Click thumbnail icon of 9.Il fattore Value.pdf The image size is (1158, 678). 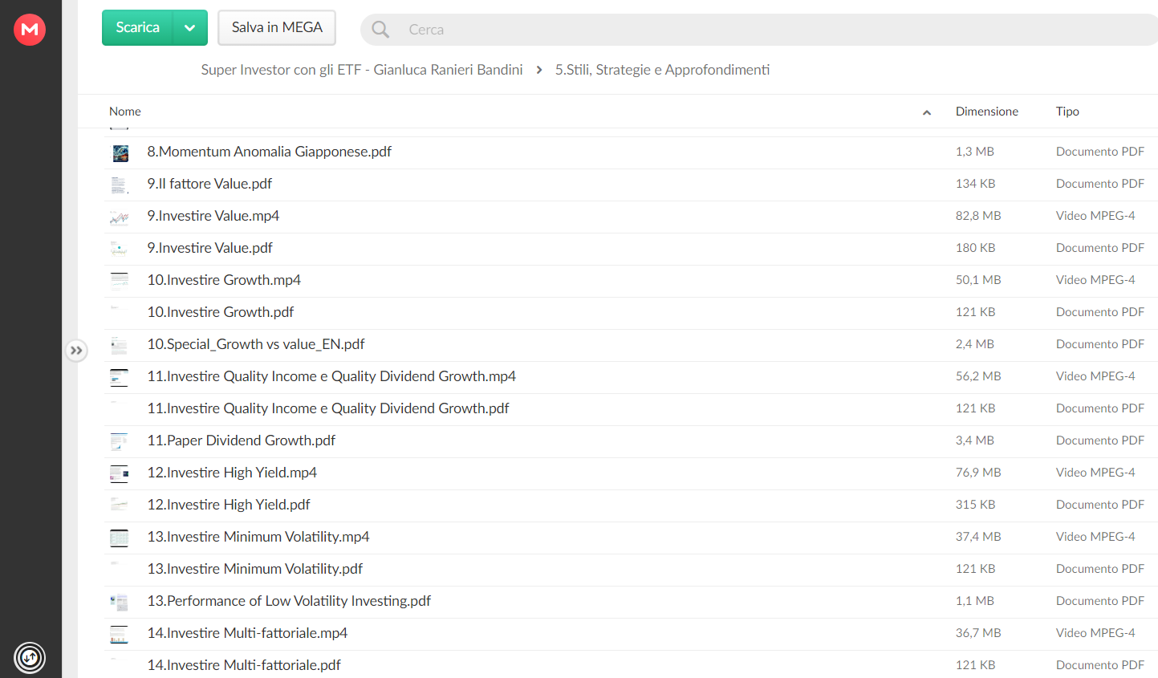(120, 185)
